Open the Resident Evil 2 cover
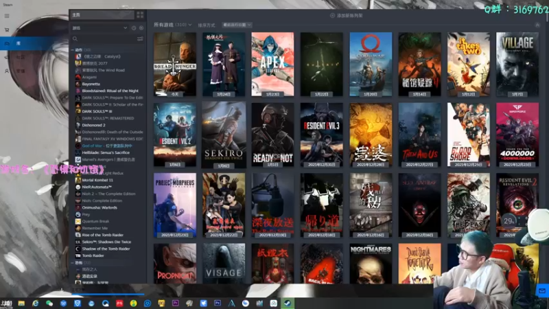 [x=175, y=135]
